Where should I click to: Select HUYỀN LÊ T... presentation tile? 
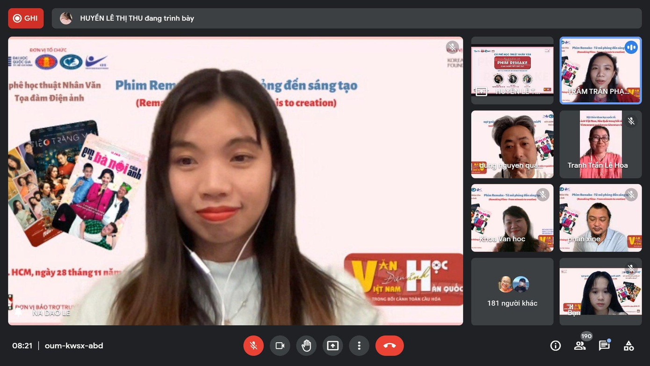click(x=512, y=70)
